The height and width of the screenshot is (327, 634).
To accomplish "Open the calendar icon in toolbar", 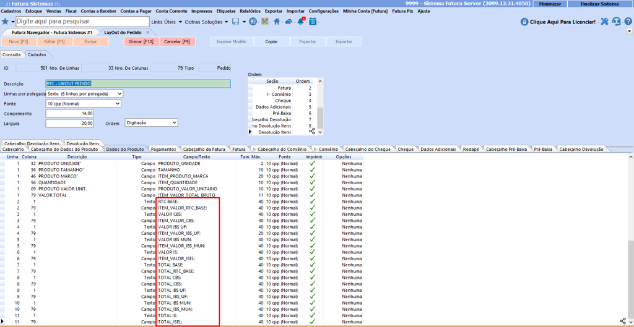I will [x=313, y=22].
